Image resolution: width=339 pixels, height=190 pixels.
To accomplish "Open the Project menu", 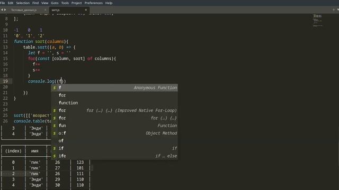I will (76, 3).
